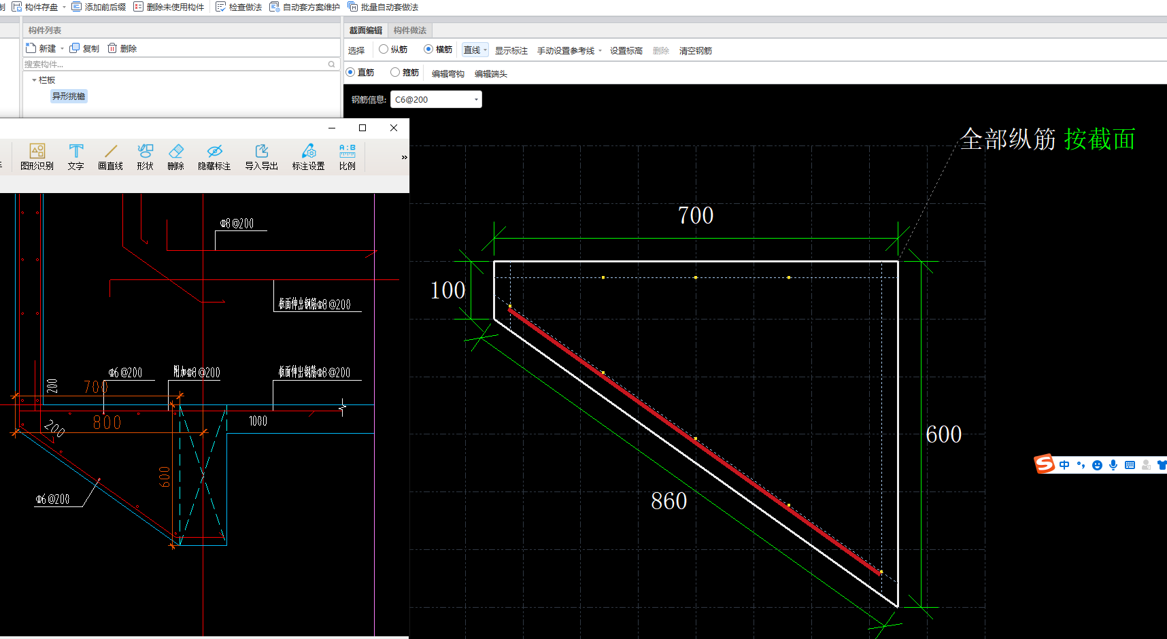Click the 700 dimension label in section
This screenshot has width=1167, height=639.
[696, 215]
